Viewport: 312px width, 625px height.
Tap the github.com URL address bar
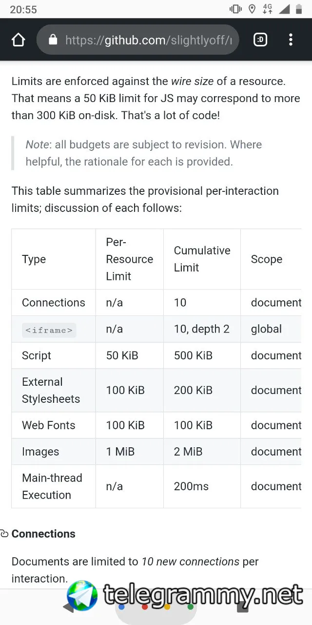pyautogui.click(x=138, y=40)
